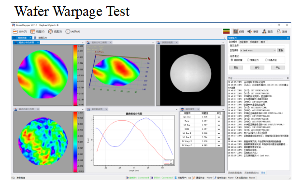Click the current user 'op' status icon

(x=176, y=178)
